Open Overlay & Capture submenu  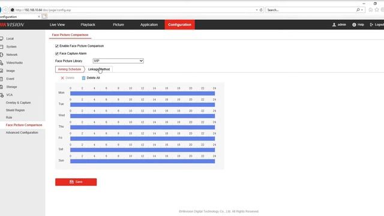[x=18, y=103]
